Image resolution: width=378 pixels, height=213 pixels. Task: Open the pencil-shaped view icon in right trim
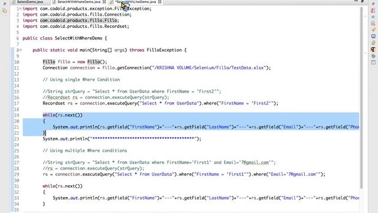(x=373, y=30)
